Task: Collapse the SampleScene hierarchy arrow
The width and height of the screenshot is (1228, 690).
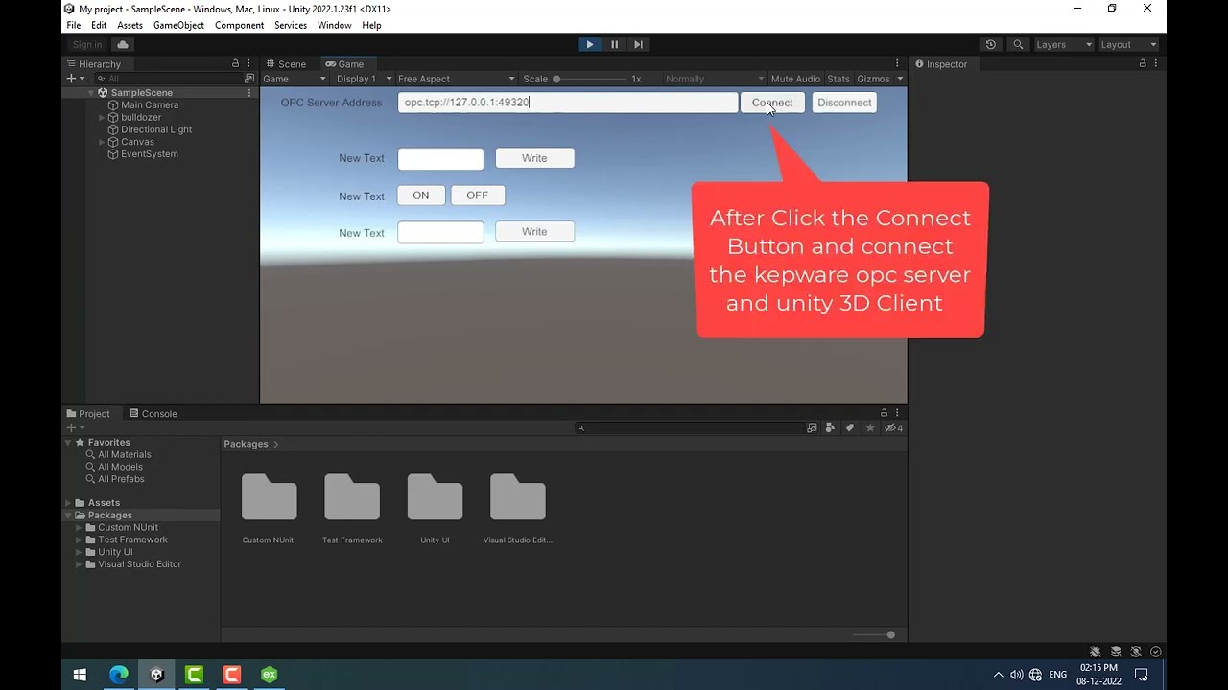Action: click(x=91, y=93)
